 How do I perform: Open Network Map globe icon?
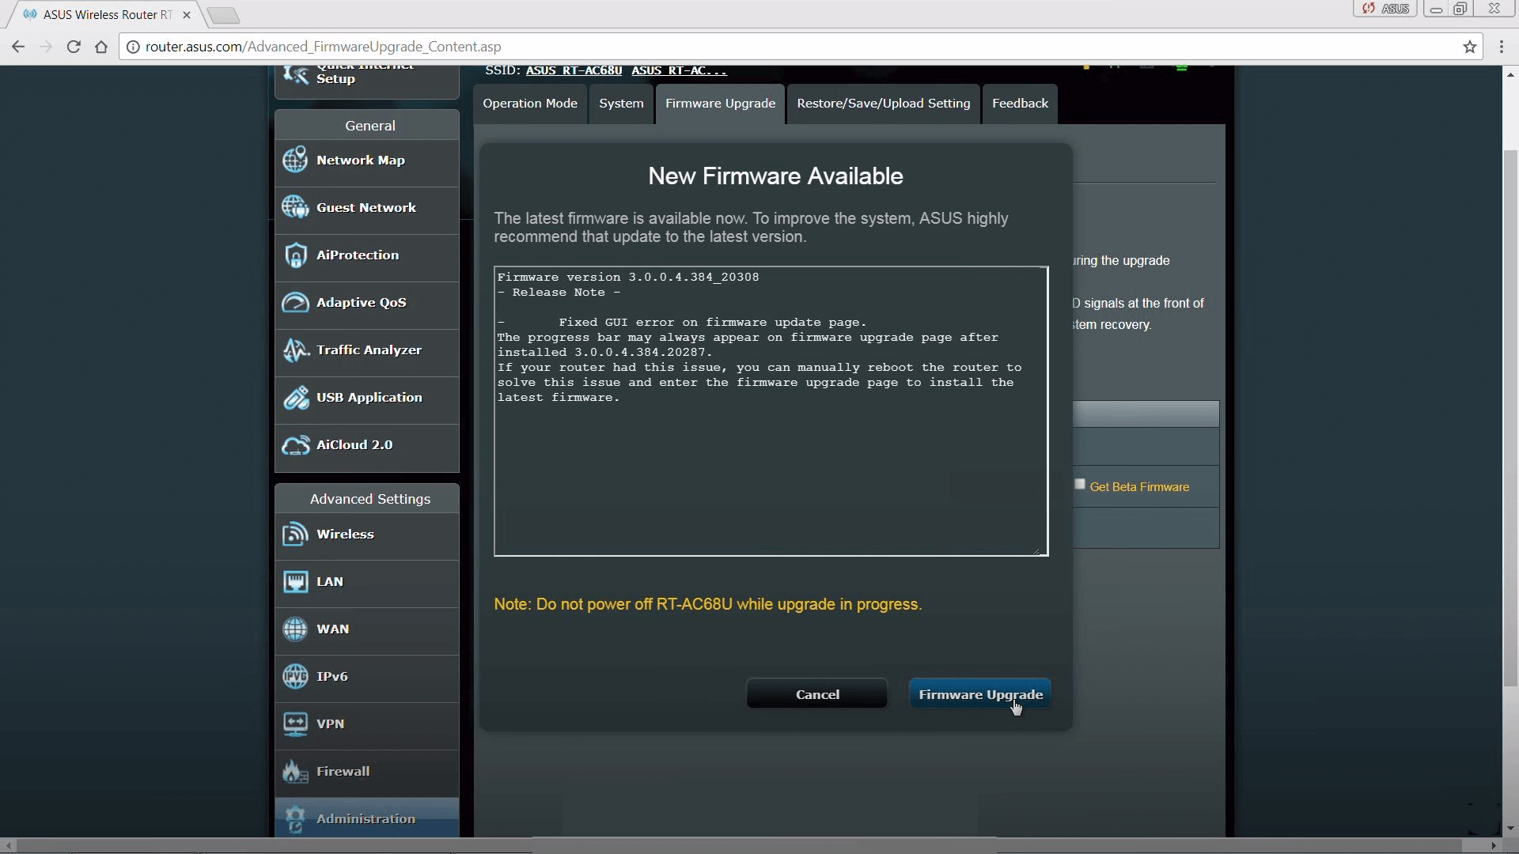coord(295,160)
